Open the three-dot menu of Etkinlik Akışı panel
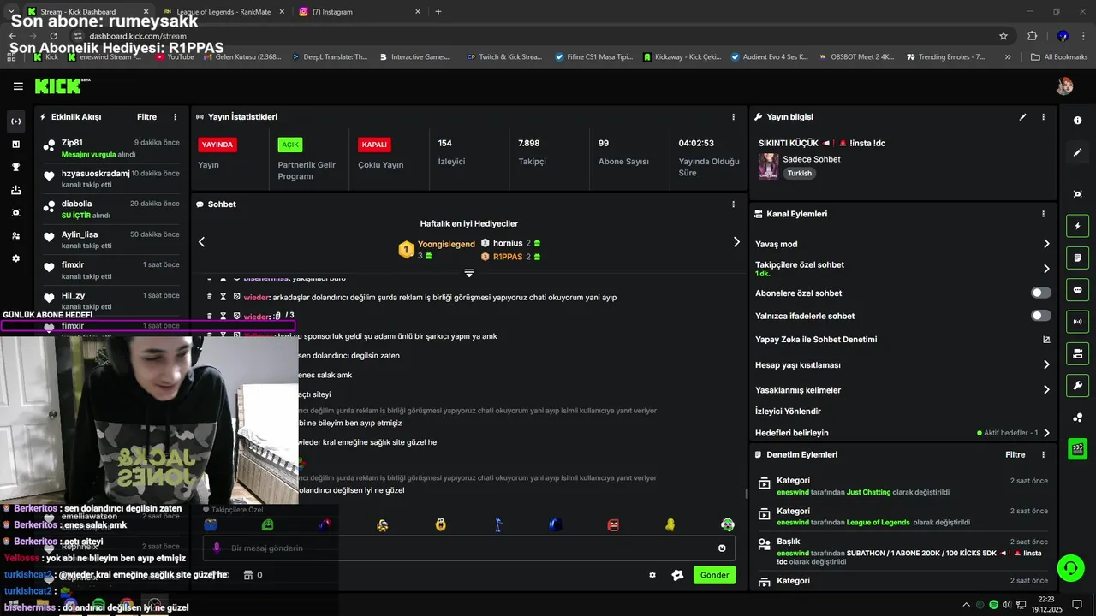This screenshot has height=616, width=1096. click(176, 117)
